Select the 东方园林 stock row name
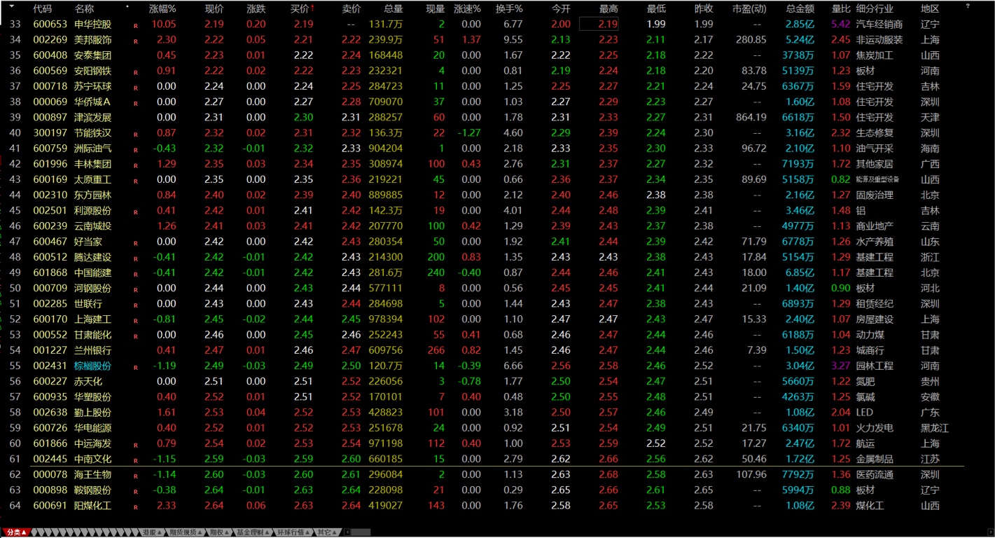 (93, 195)
